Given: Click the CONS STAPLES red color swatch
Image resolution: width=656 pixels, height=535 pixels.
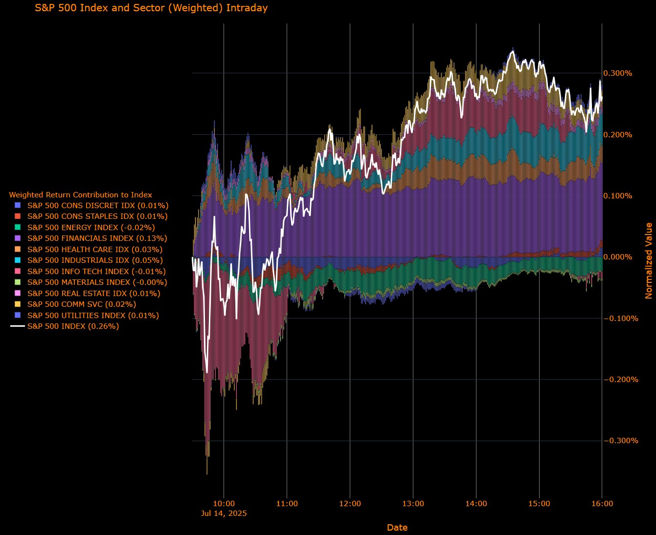Looking at the screenshot, I should pos(18,216).
